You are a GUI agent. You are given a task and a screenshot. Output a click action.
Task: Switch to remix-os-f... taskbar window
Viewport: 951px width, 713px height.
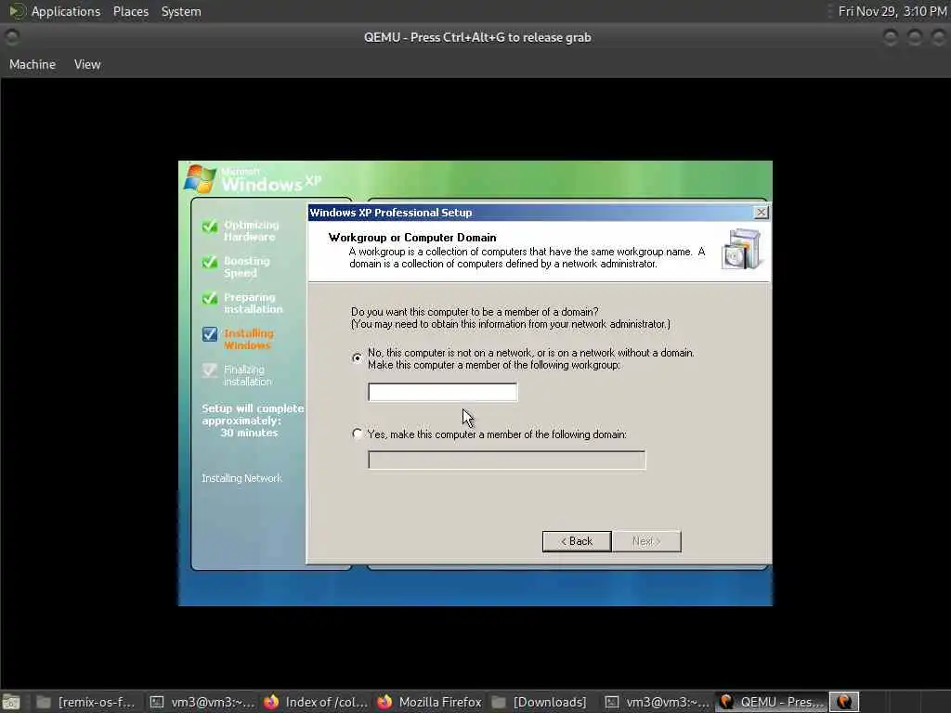pyautogui.click(x=86, y=702)
